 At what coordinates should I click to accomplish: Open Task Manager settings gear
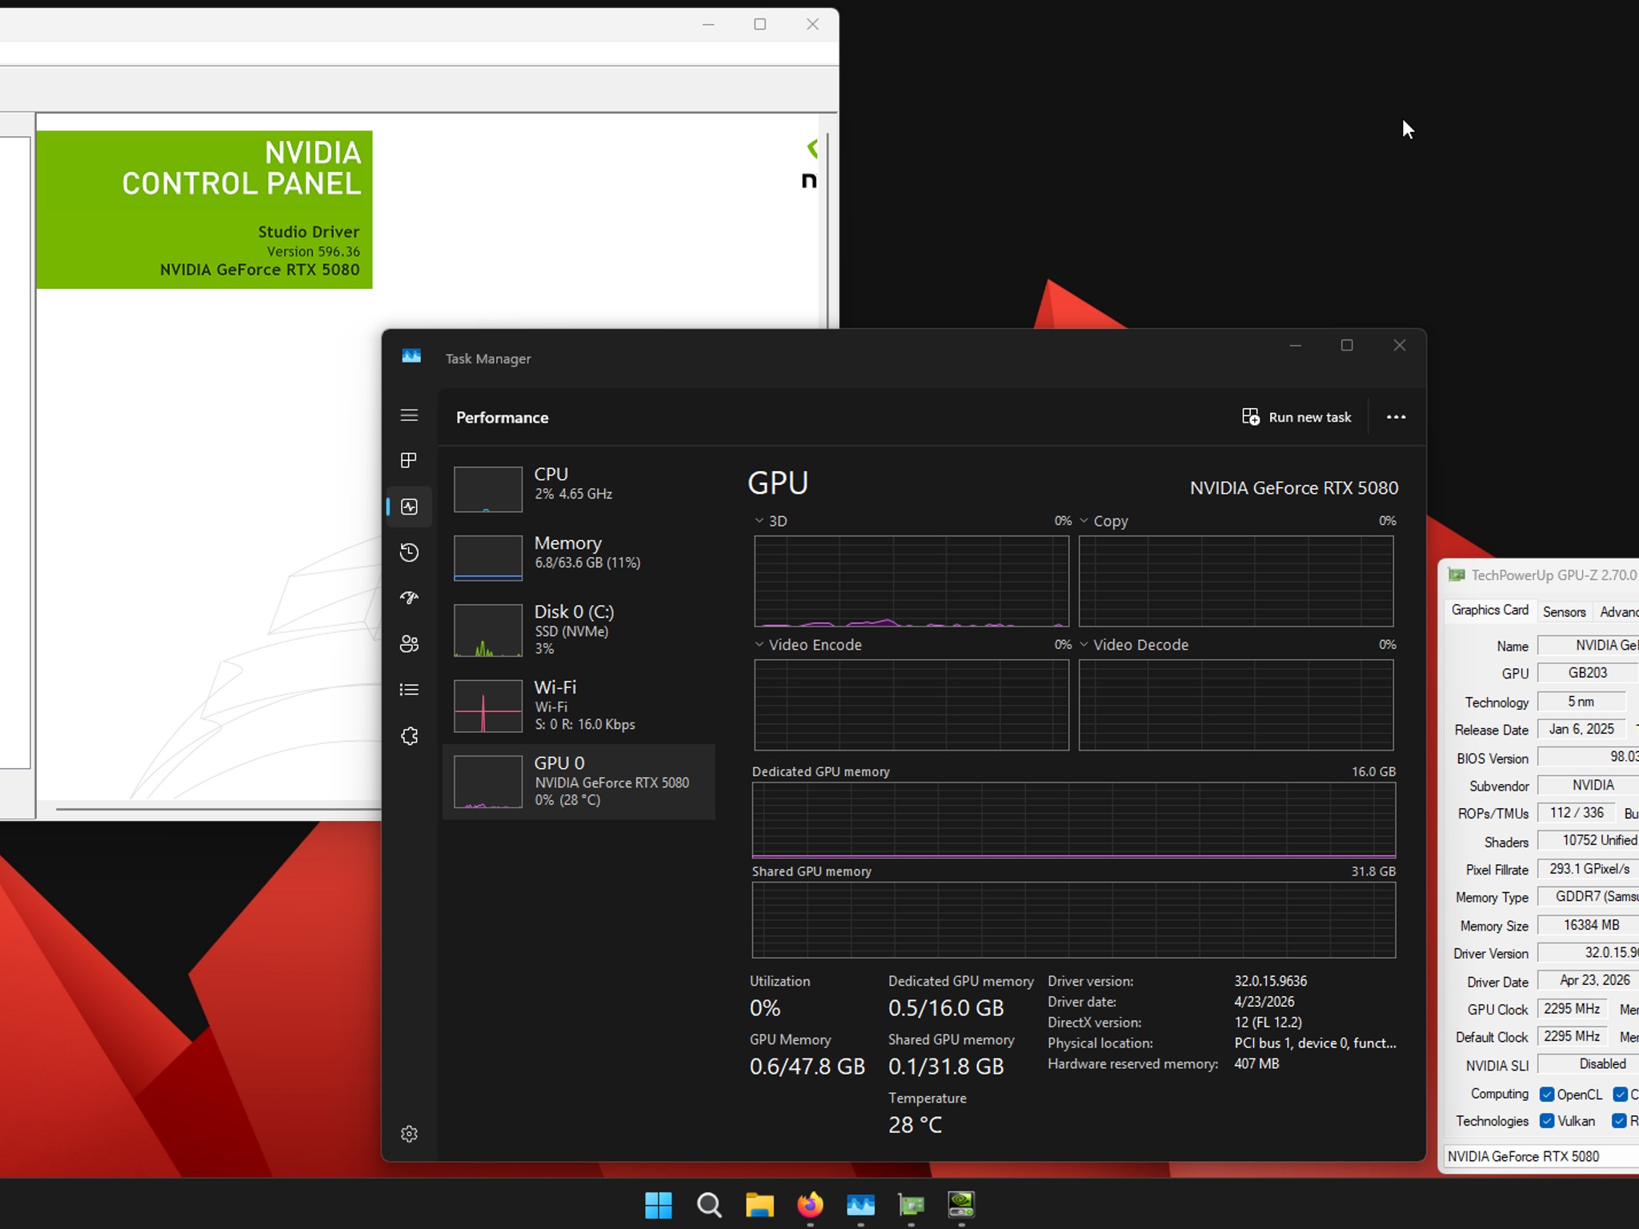409,1134
